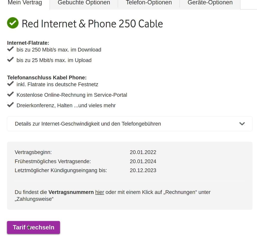Click the checkmark icon before download speed entry
This screenshot has height=240, width=257.
click(10, 49)
